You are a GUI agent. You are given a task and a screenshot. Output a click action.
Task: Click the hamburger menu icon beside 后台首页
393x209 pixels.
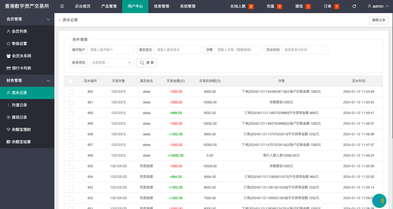(x=62, y=6)
